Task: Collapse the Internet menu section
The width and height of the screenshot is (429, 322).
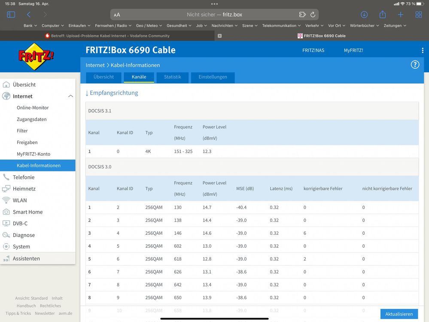Action: coord(70,96)
